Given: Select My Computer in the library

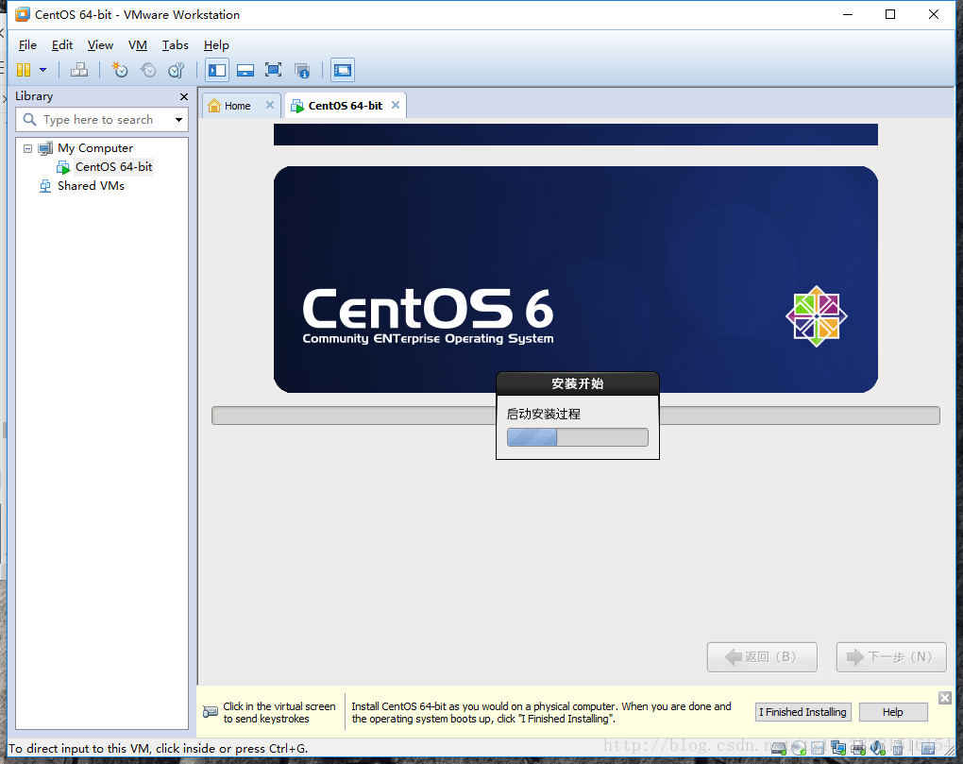Looking at the screenshot, I should pos(95,148).
